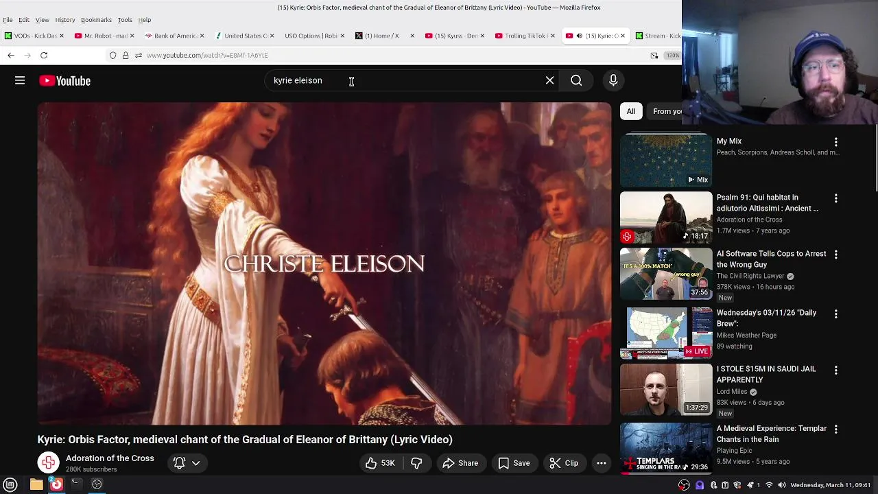
Task: Open picture-in-picture icon in address bar
Action: click(x=654, y=55)
